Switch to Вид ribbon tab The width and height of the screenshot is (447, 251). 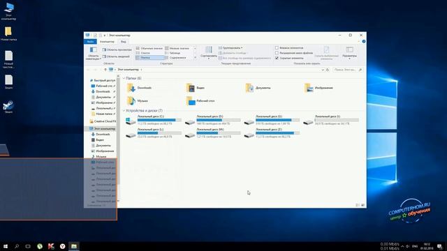click(123, 42)
